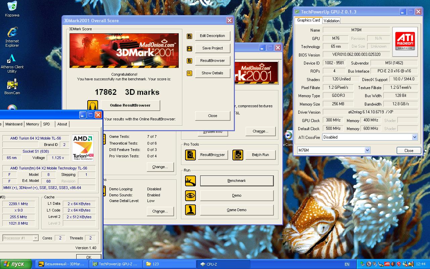Screen dimensions: 430x269
Task: Click the icon beside Online ResultBrowser
Action: pyautogui.click(x=93, y=105)
